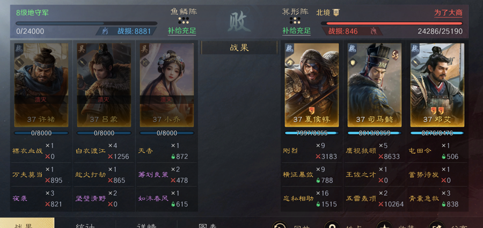Switch to the 统计 tab
This screenshot has width=483, height=228.
click(85, 225)
